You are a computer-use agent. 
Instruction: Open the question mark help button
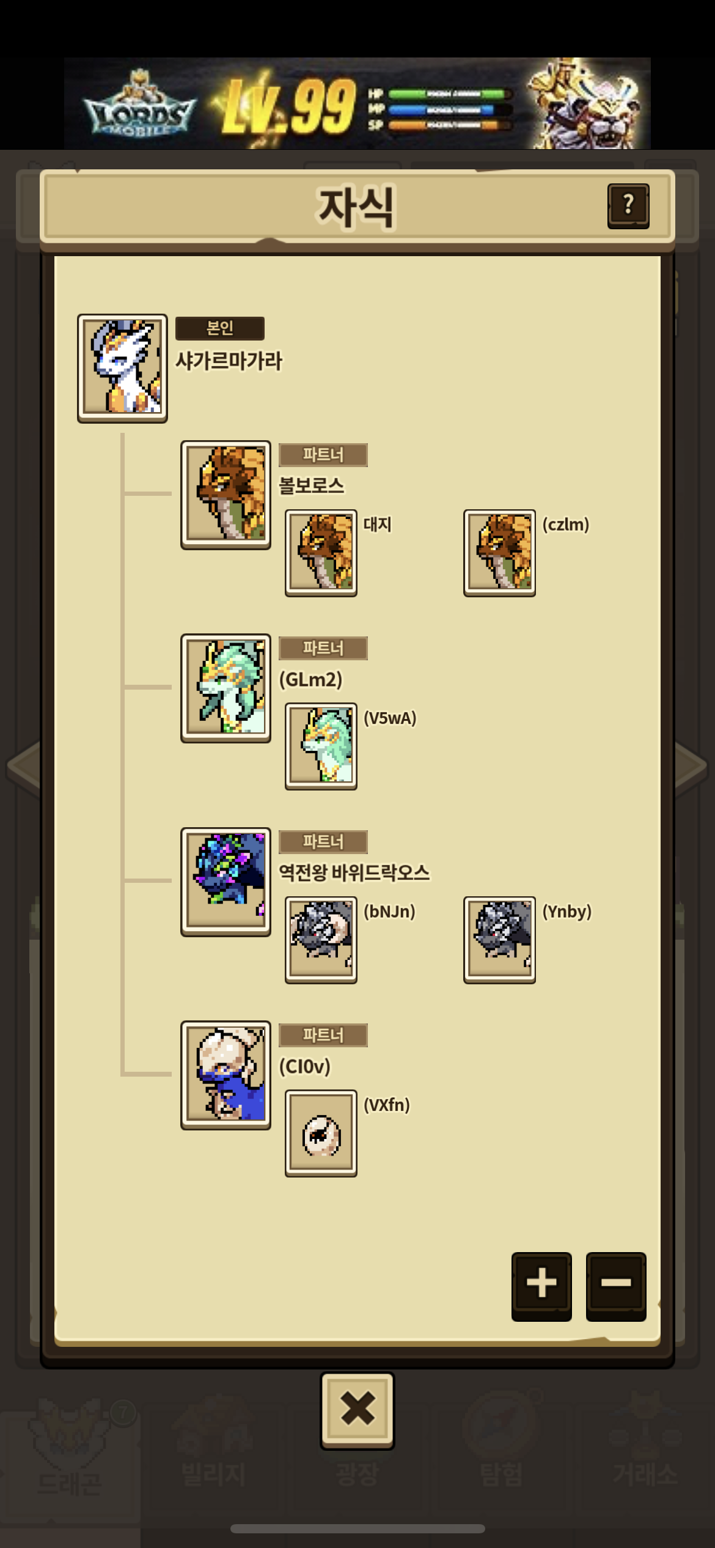point(628,206)
